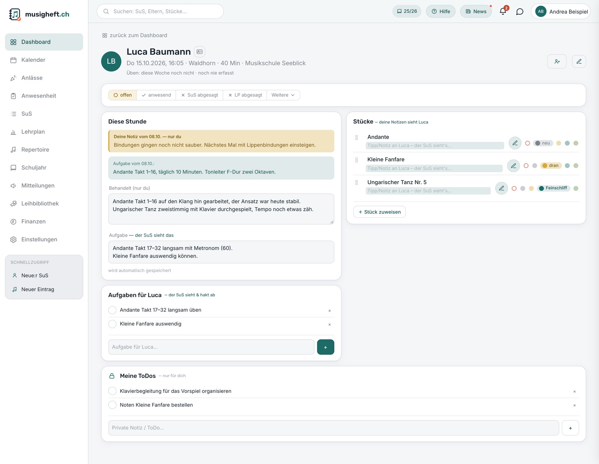Set attendance status to anwesend
The image size is (599, 464).
coord(156,95)
